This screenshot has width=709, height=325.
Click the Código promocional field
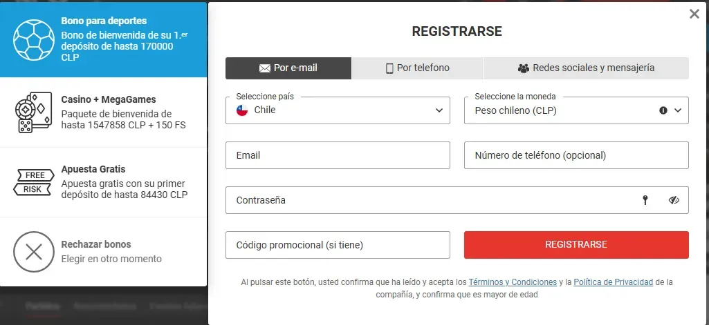coord(338,245)
